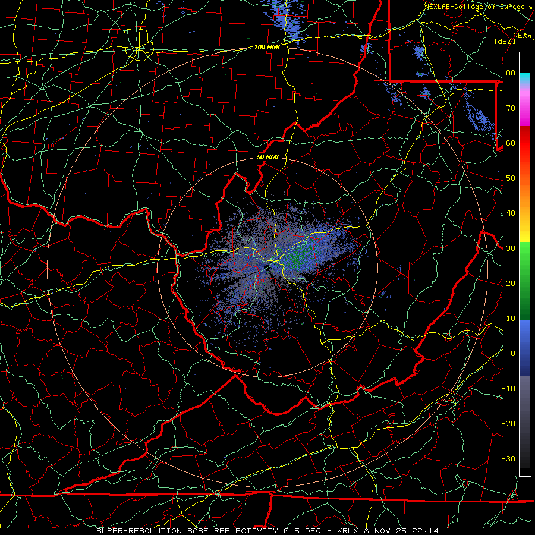Click the 0 value on the dBZ scale
This screenshot has height=535, width=535.
point(513,354)
